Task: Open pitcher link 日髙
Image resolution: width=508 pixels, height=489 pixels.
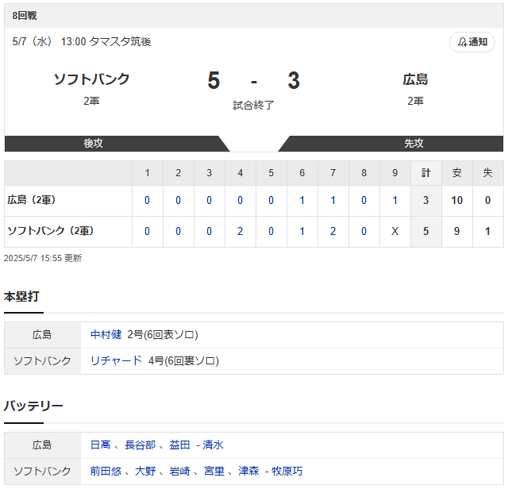Action: (x=101, y=445)
